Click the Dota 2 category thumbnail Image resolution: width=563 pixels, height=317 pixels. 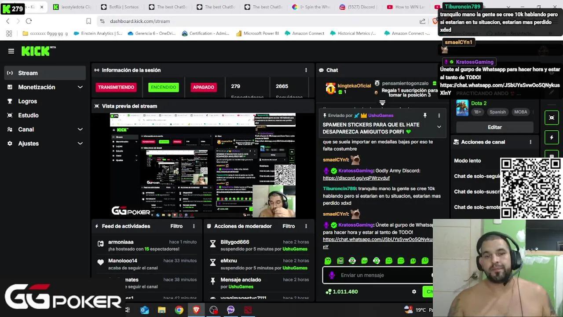click(x=462, y=107)
